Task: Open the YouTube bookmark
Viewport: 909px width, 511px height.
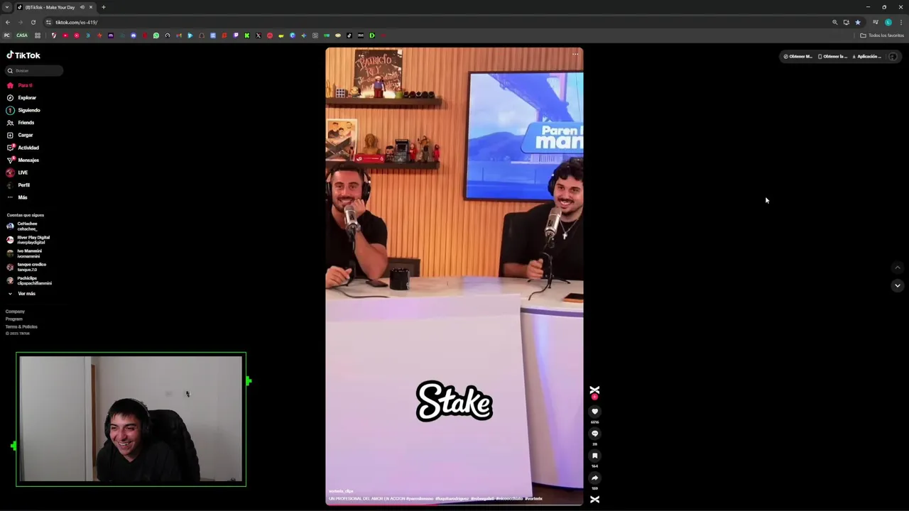Action: tap(65, 35)
